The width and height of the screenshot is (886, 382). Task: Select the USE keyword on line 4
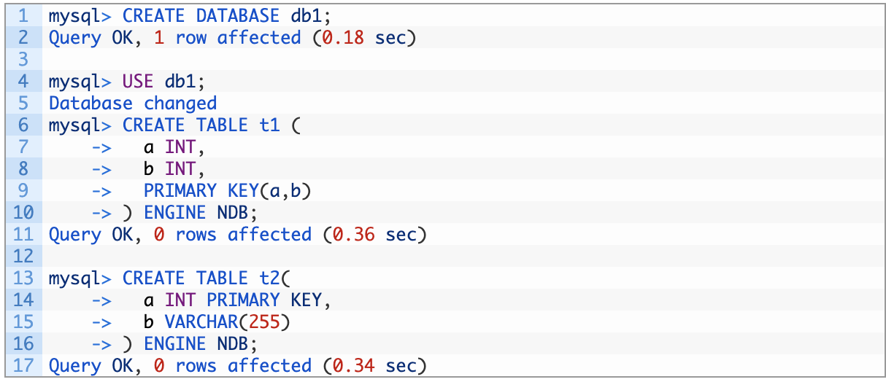pos(138,82)
